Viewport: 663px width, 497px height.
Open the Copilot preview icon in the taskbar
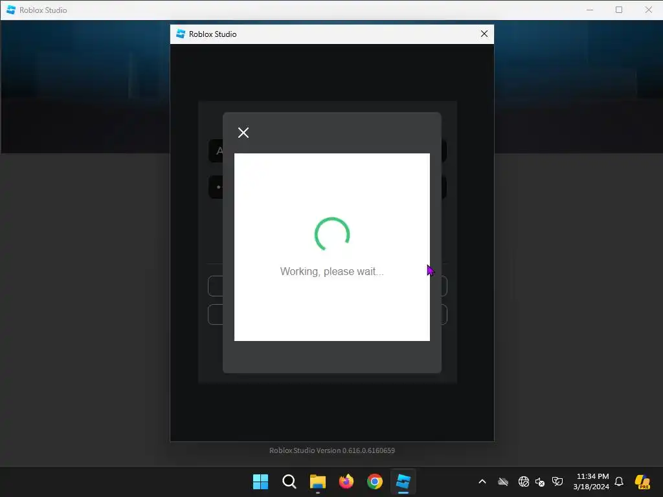[x=642, y=481]
